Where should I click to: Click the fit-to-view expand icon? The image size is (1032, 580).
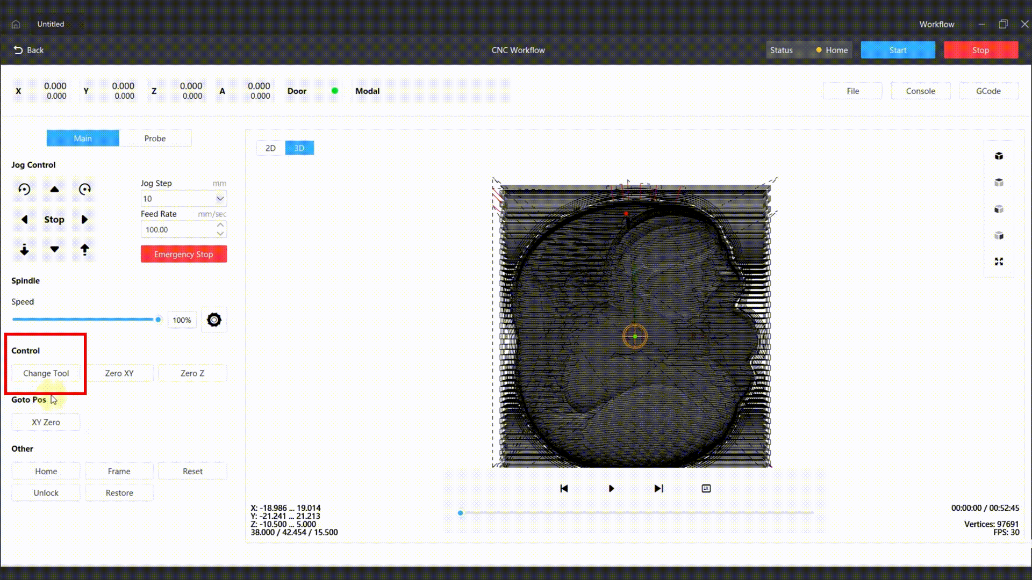(999, 262)
